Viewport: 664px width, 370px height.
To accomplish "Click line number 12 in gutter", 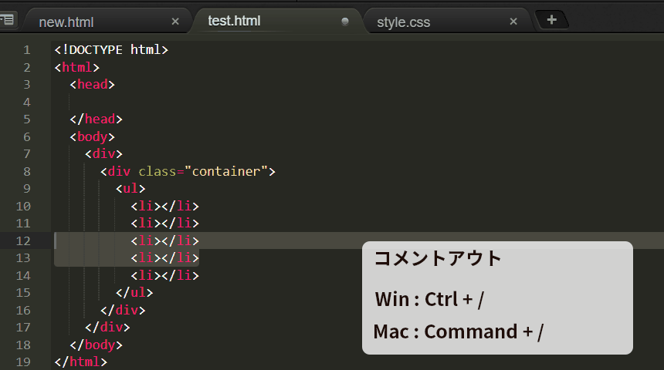I will pyautogui.click(x=23, y=240).
